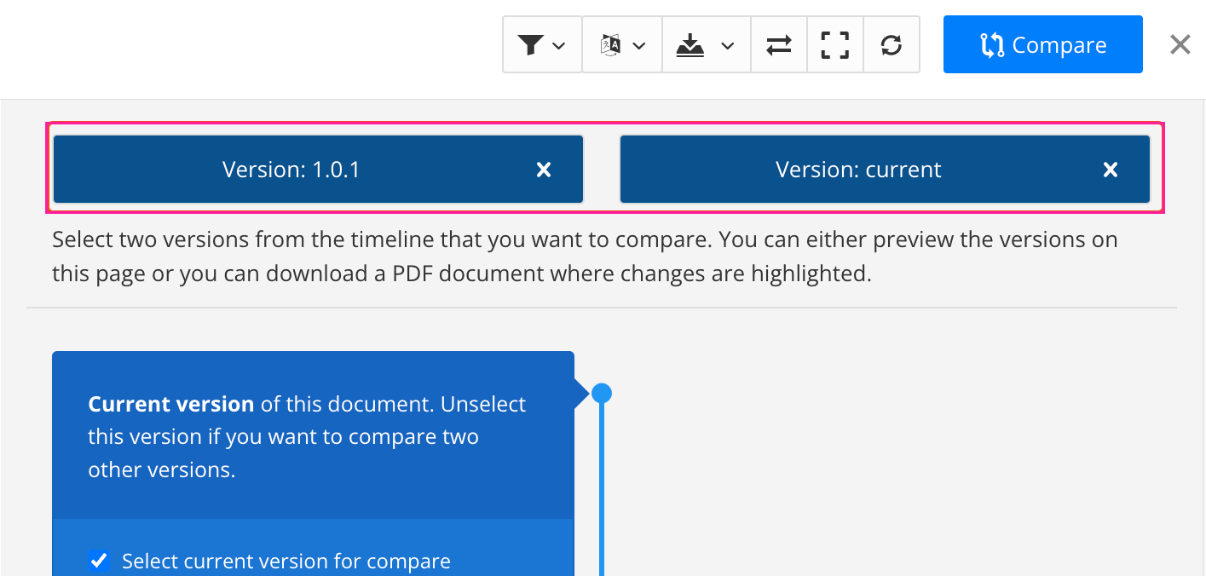1206x576 pixels.
Task: Remove Version current using its x icon
Action: [x=1111, y=170]
